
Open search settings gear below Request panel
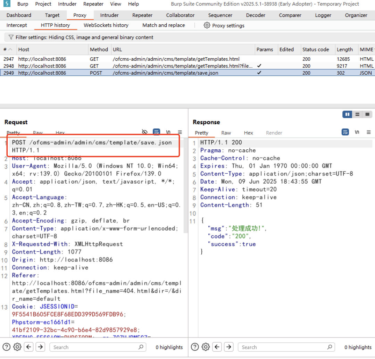17,347
